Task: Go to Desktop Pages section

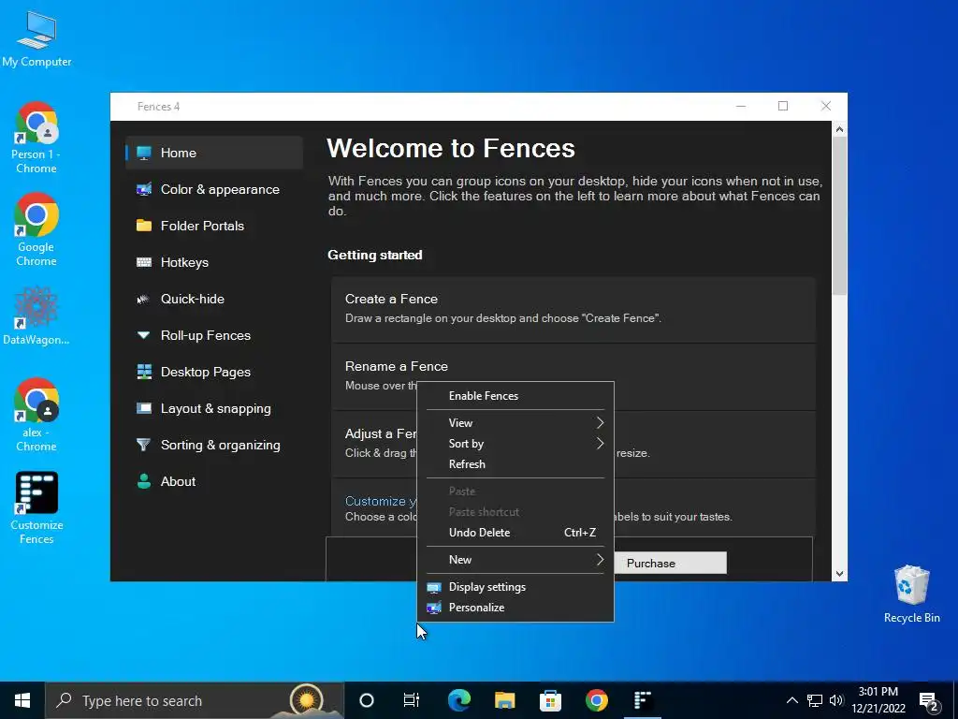Action: [x=214, y=372]
